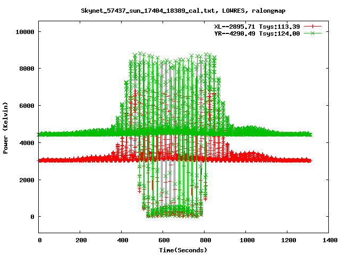Viewport: 340px width, 255px height.
Task: Click the red XL legend line sample
Action: 312,27
